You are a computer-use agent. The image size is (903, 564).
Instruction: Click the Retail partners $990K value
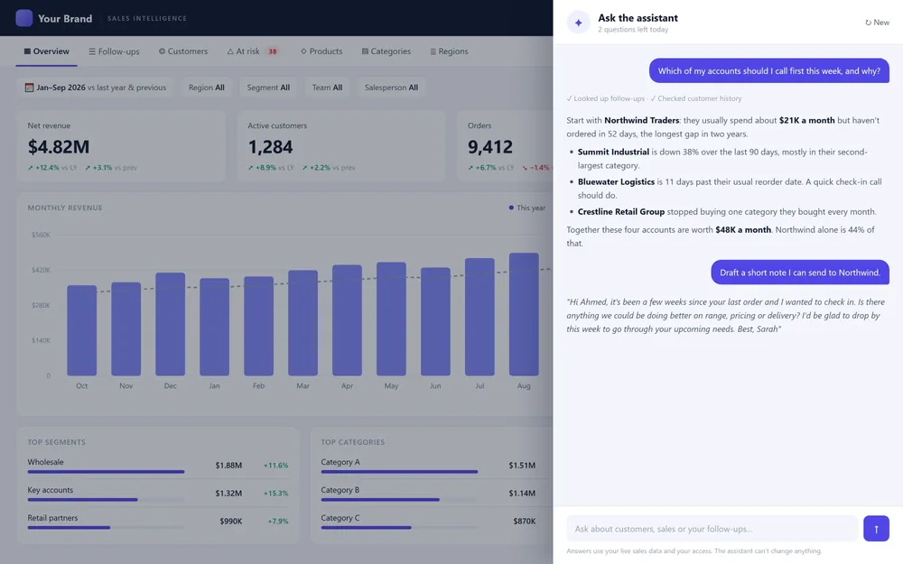click(231, 521)
